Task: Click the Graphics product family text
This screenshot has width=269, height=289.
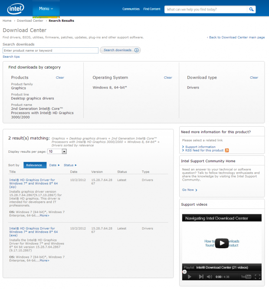Action: (18, 88)
